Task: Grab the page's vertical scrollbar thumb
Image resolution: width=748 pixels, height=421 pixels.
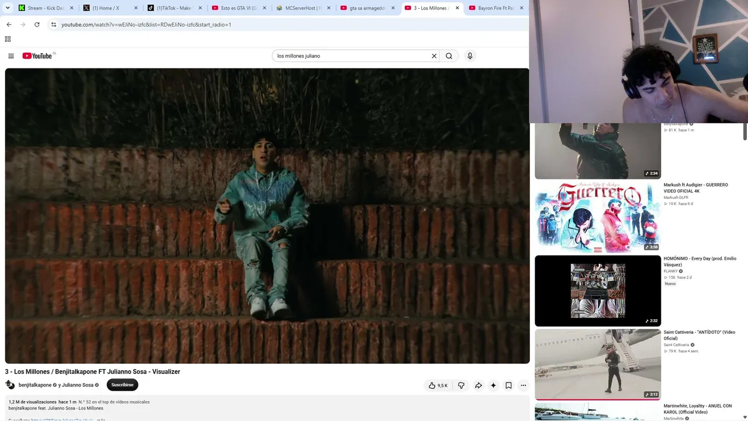Action: point(745,132)
